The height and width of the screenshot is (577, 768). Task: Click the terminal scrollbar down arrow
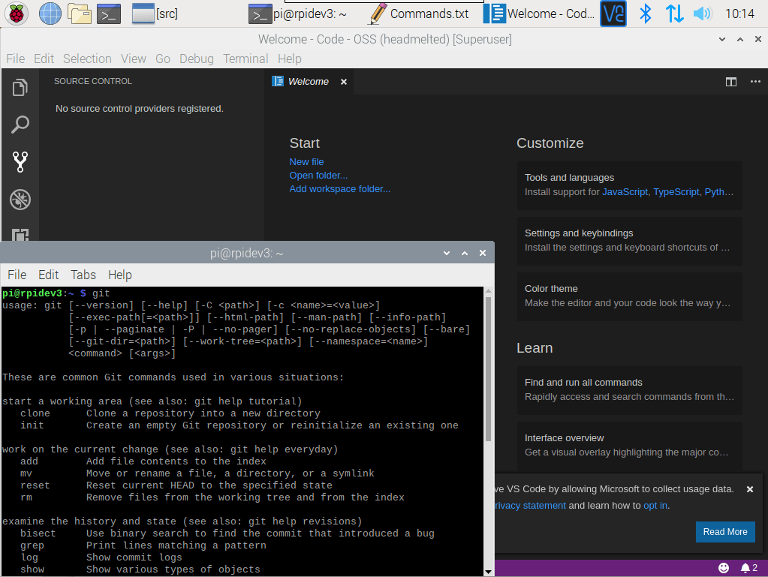click(488, 572)
